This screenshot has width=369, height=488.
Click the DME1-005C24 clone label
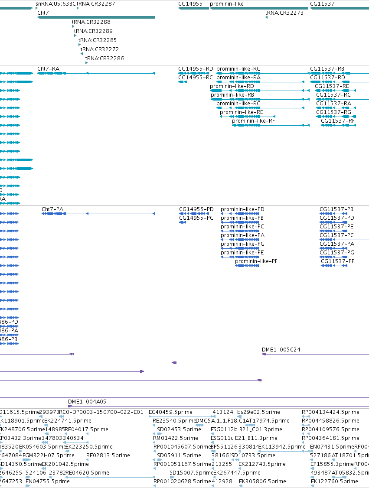[281, 350]
